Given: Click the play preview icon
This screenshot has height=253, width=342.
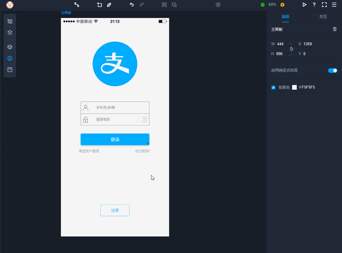Looking at the screenshot, I should [x=304, y=5].
